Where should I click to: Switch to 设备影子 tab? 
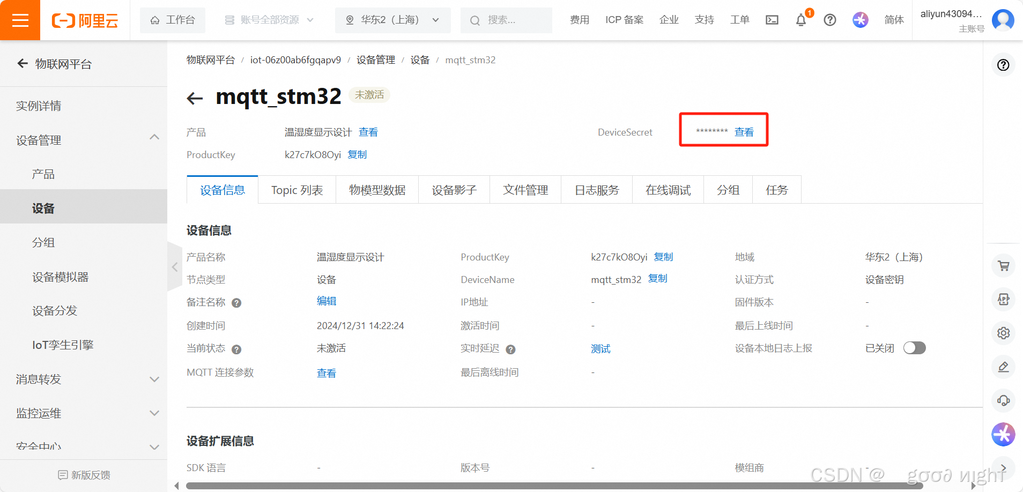tap(454, 190)
